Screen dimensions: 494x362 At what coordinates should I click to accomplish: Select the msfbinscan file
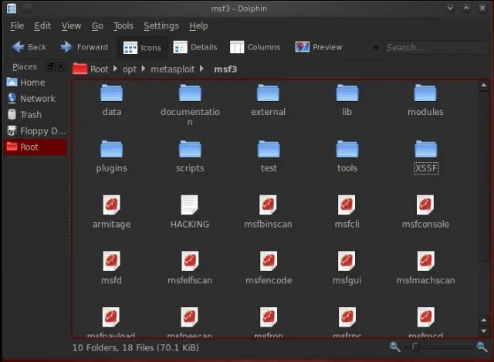pos(268,212)
